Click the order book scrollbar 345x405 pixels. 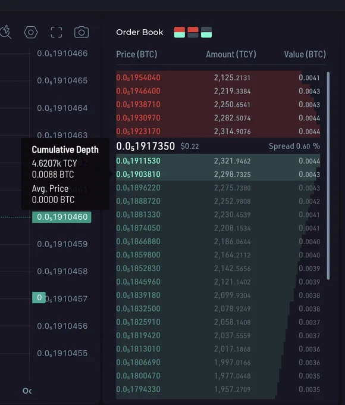coord(328,176)
